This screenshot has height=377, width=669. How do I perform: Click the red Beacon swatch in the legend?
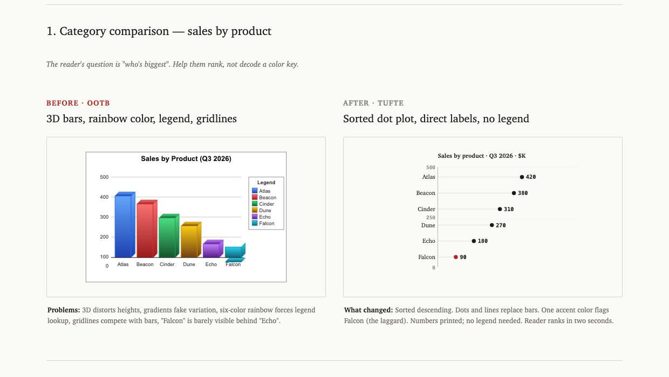click(x=255, y=197)
